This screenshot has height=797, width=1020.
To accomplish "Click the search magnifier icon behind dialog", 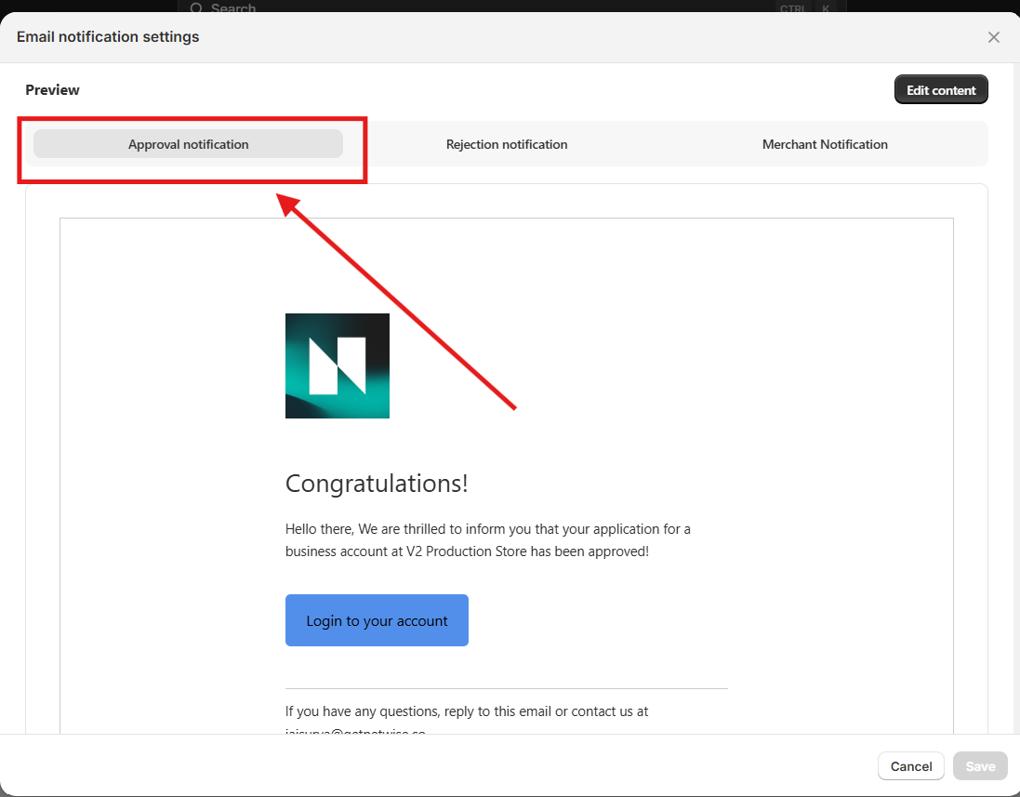I will 196,8.
